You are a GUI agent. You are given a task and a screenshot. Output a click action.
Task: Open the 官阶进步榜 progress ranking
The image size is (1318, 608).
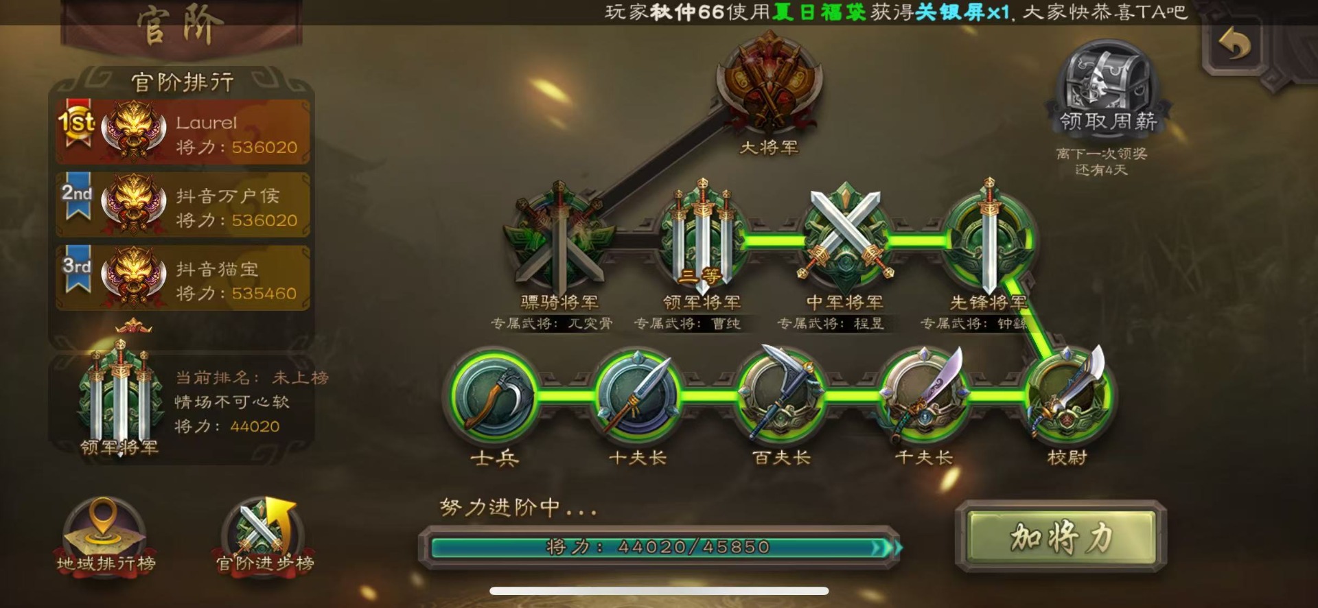(x=264, y=535)
